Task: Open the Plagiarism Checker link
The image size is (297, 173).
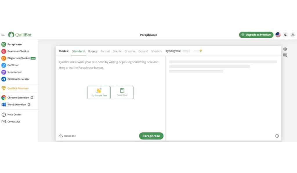Action: point(19,58)
